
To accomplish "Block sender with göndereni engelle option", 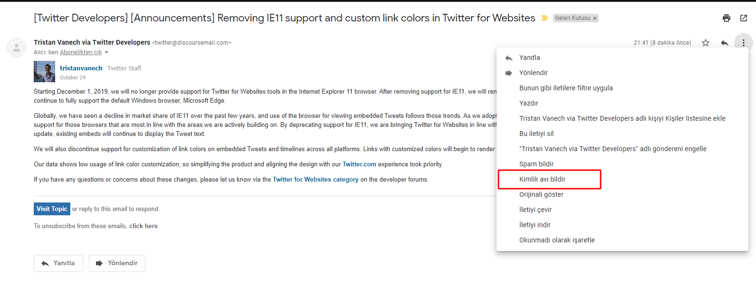I will pyautogui.click(x=622, y=149).
